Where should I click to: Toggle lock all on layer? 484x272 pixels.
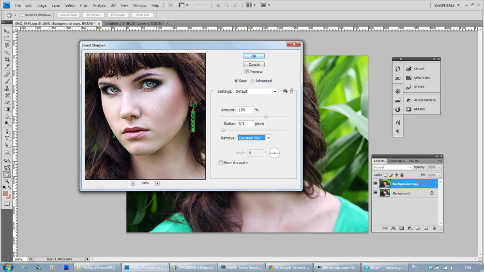pyautogui.click(x=402, y=175)
